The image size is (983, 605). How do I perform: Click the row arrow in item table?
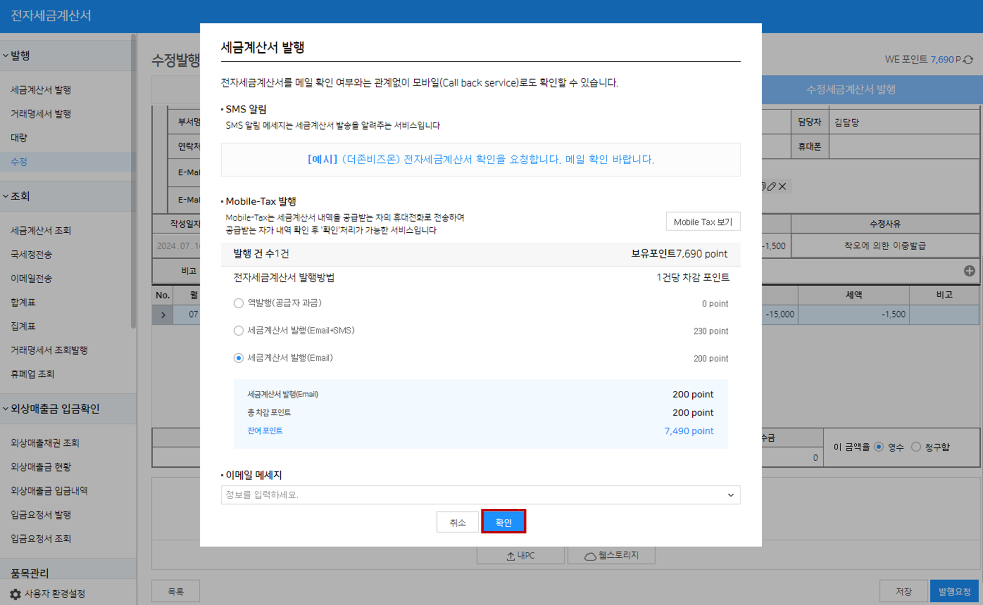pyautogui.click(x=163, y=315)
